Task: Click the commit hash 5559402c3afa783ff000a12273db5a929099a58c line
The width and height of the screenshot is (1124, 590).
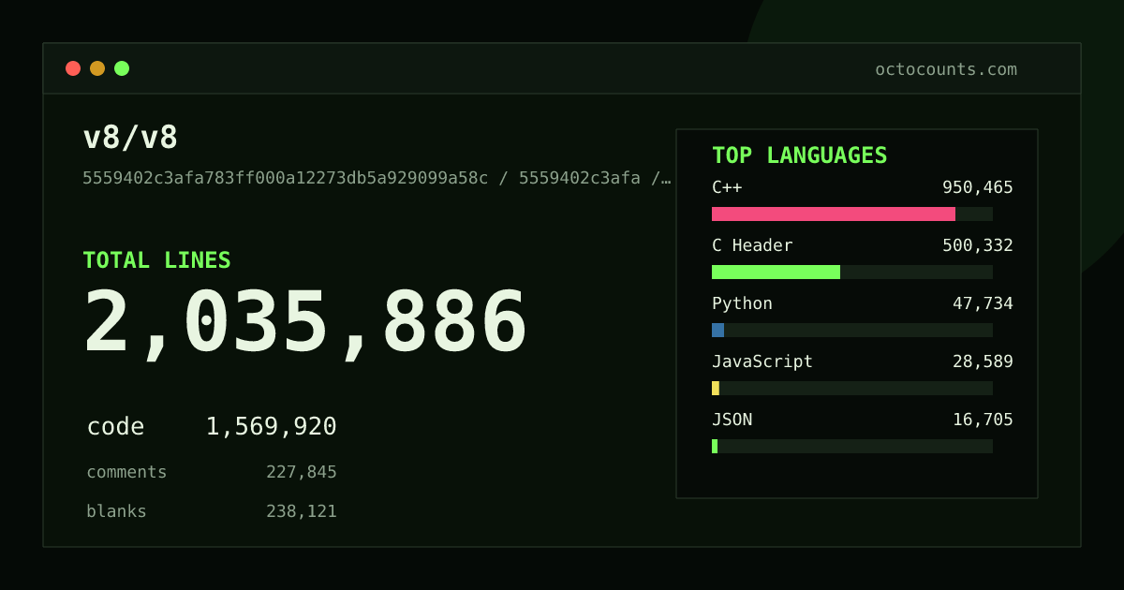Action: [x=377, y=178]
